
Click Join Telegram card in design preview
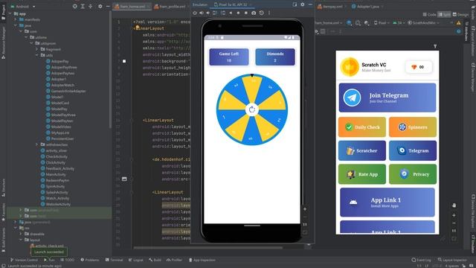(x=387, y=98)
